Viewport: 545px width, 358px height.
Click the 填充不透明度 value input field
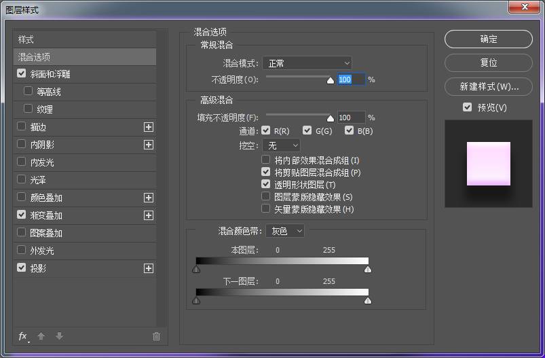[x=351, y=118]
